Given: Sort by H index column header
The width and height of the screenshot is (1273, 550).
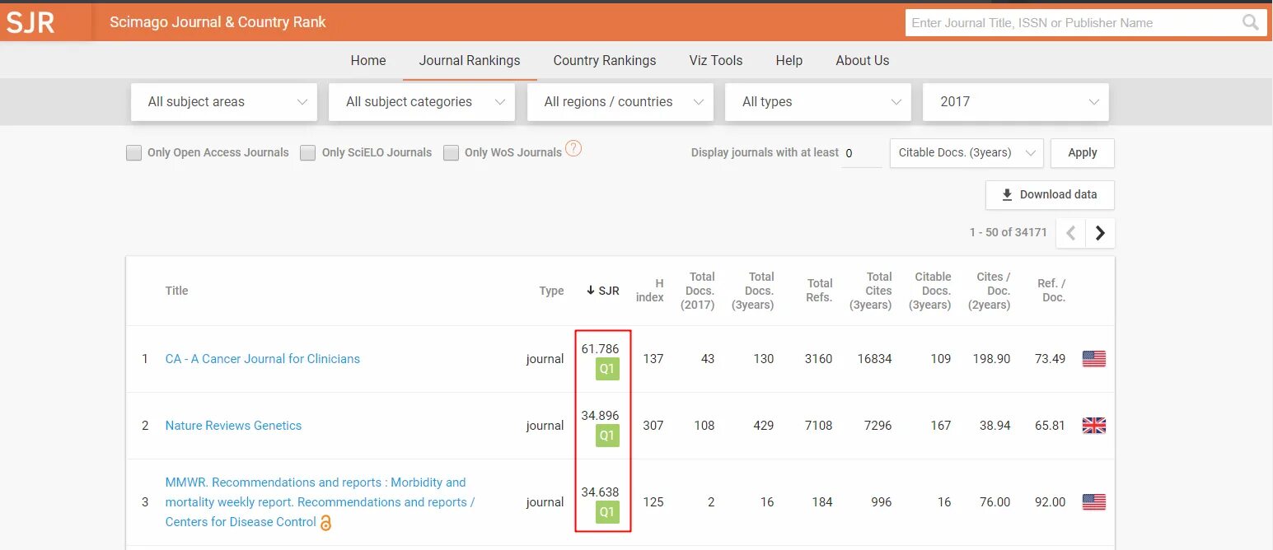Looking at the screenshot, I should coord(650,291).
